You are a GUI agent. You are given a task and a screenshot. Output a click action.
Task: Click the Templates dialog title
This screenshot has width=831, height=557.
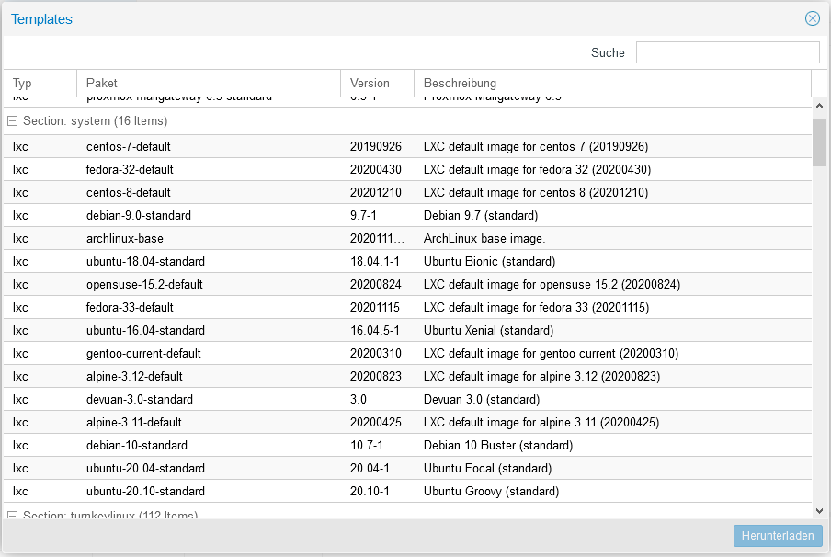click(x=41, y=19)
